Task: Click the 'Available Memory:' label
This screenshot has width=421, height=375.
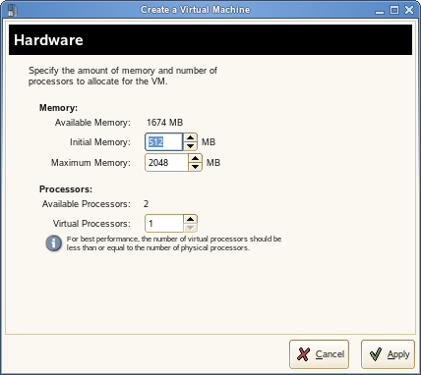Action: pos(92,123)
